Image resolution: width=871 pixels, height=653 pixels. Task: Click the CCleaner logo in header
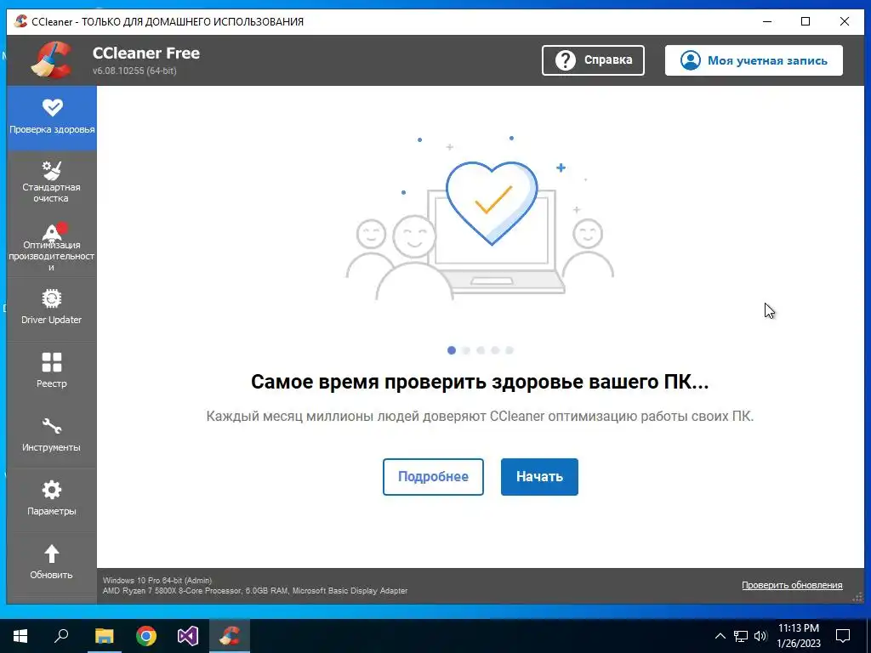point(52,60)
